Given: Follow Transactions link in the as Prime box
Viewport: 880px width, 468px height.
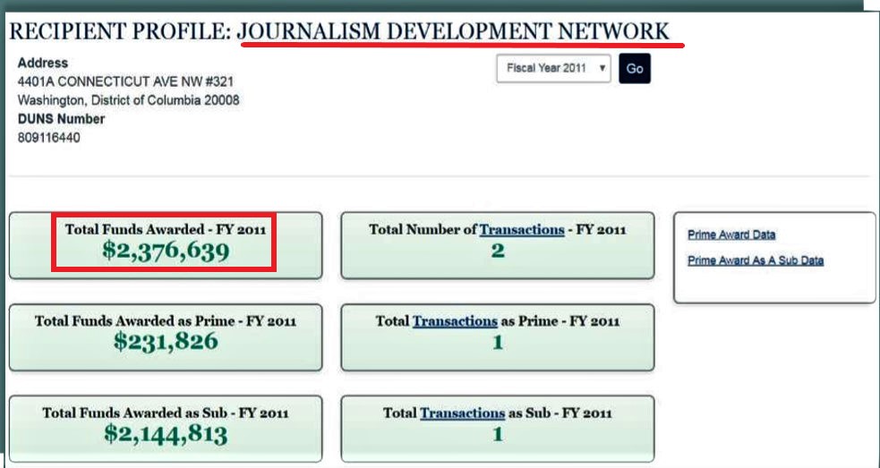Looking at the screenshot, I should pyautogui.click(x=455, y=320).
